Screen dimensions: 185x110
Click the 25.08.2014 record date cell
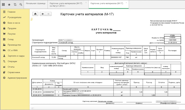tap(37, 95)
